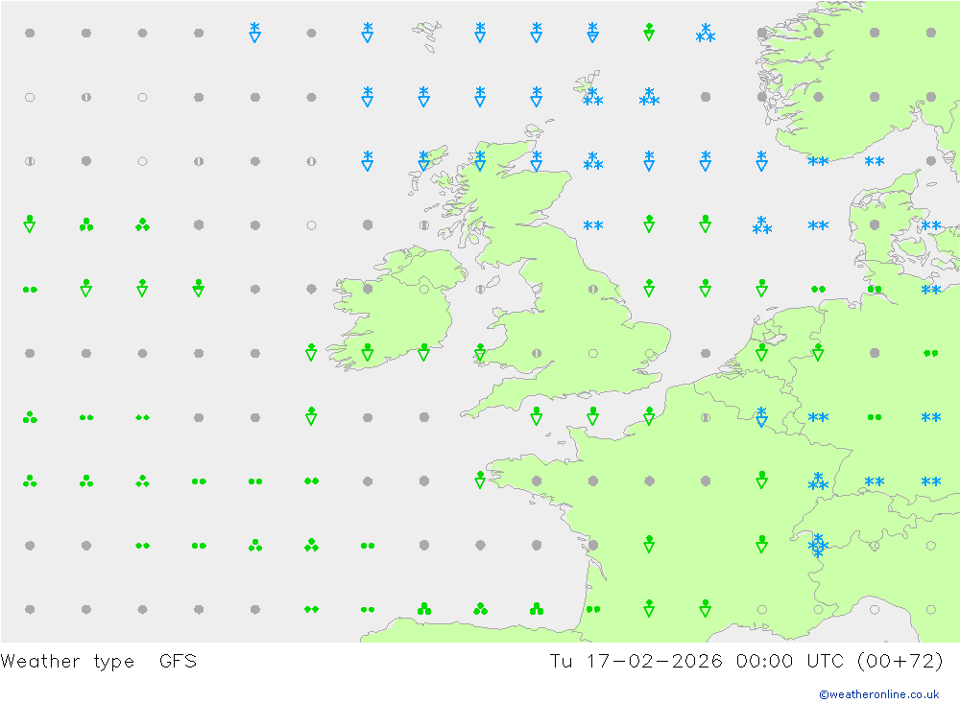Image resolution: width=960 pixels, height=703 pixels.
Task: Click the only green shower symbol in the top row
Action: (649, 33)
